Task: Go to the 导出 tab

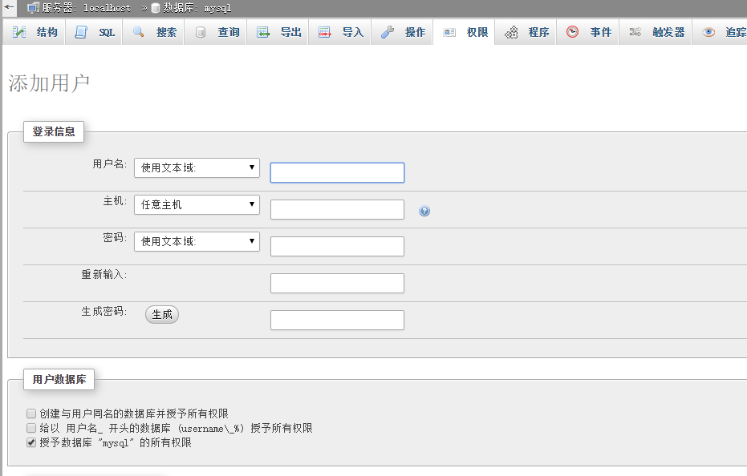Action: coord(278,32)
